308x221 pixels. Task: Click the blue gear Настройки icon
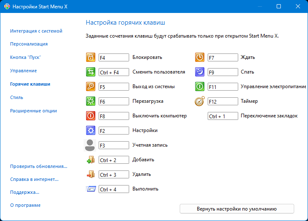click(90, 131)
